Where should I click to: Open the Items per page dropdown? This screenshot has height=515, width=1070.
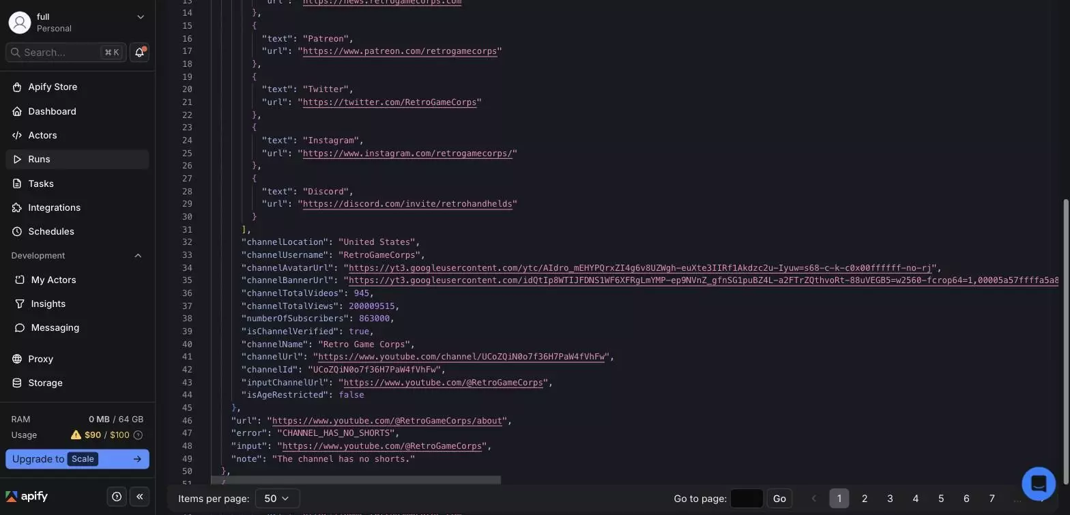point(277,499)
